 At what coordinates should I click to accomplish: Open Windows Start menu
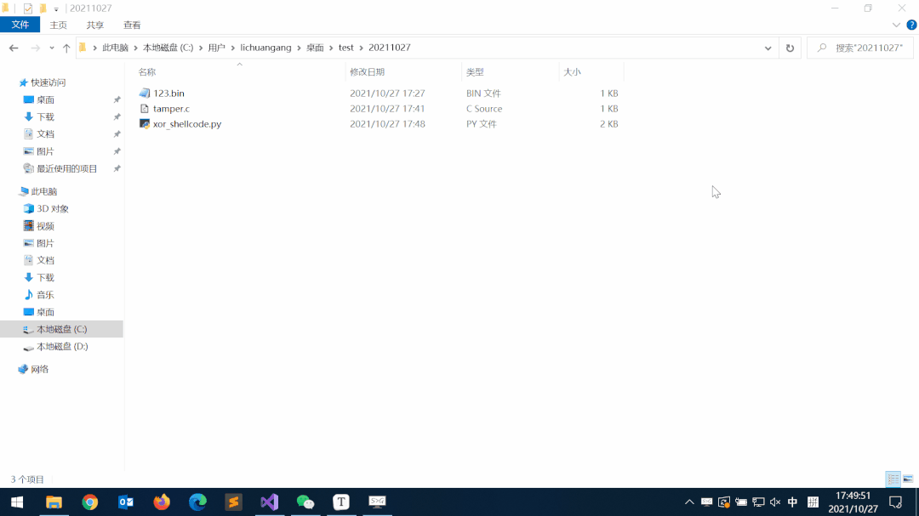coord(17,502)
